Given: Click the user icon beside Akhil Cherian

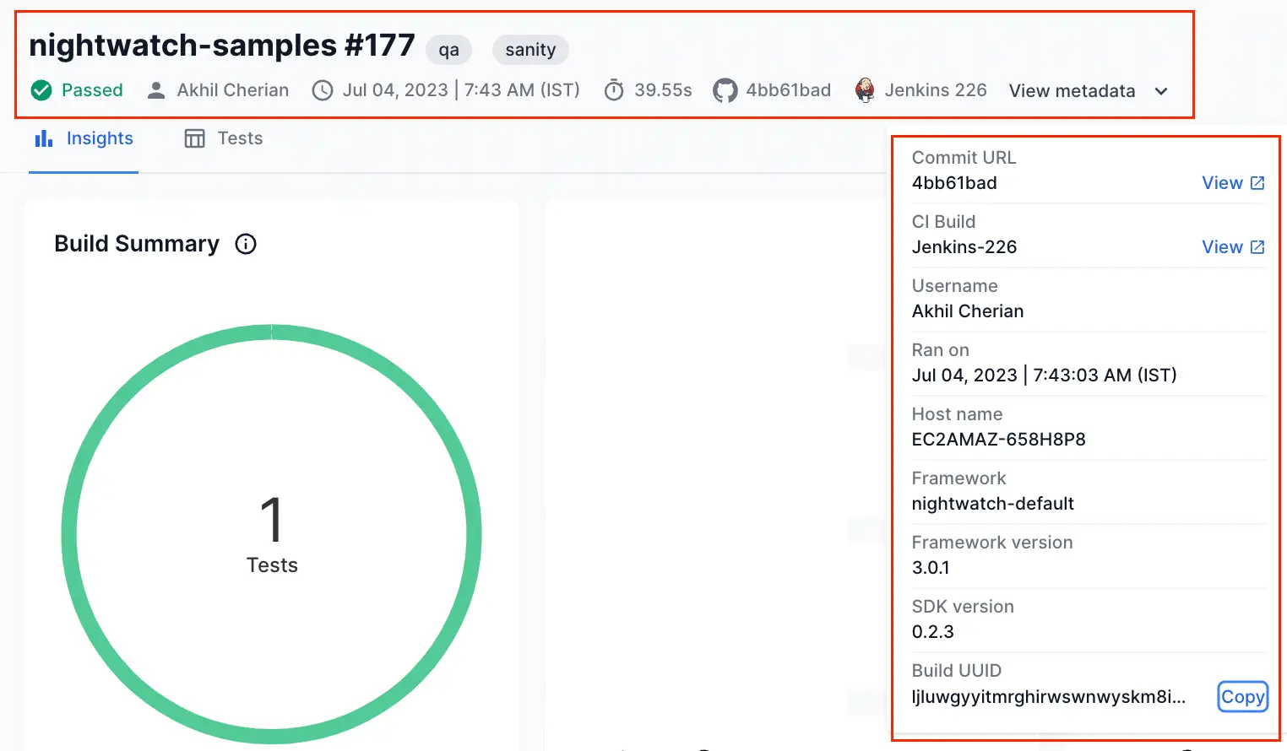Looking at the screenshot, I should [156, 90].
